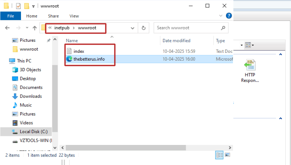Go up one folder level
Image resolution: width=291 pixels, height=165 pixels.
(x=35, y=28)
